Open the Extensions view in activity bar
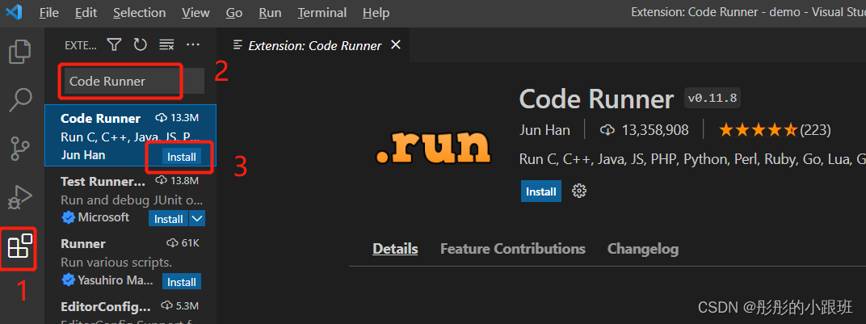The height and width of the screenshot is (324, 866). coord(20,246)
